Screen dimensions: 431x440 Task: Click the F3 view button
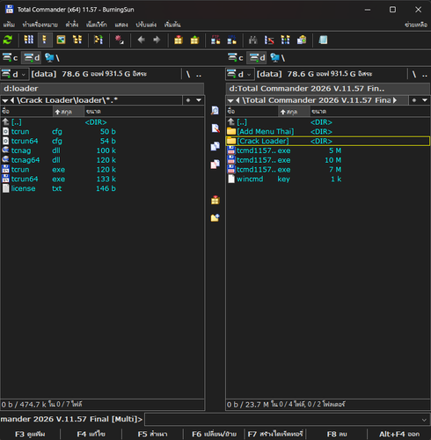coord(30,434)
